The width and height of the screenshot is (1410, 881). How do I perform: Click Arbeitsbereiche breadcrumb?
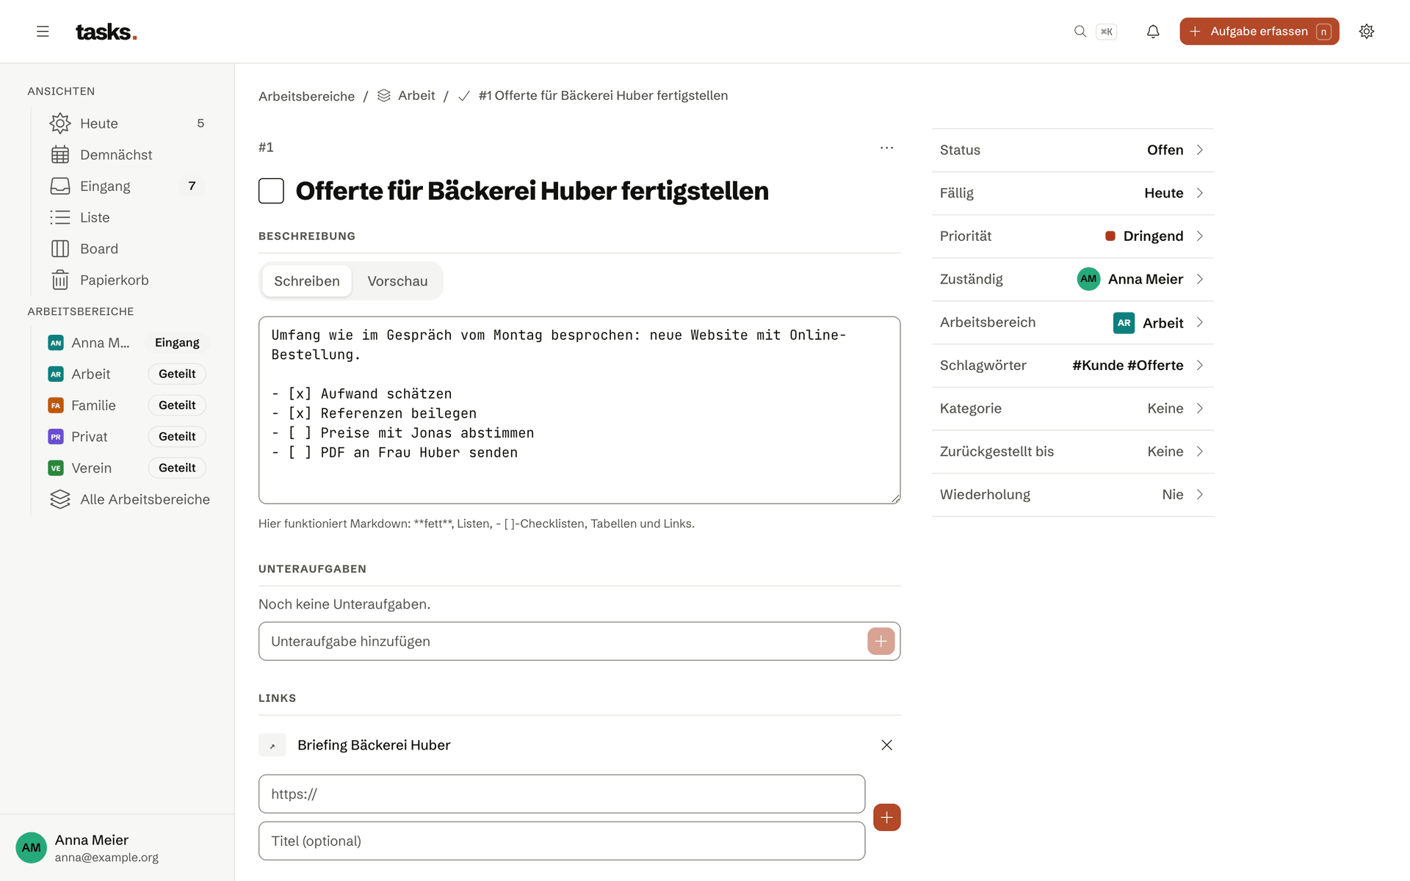[x=306, y=96]
